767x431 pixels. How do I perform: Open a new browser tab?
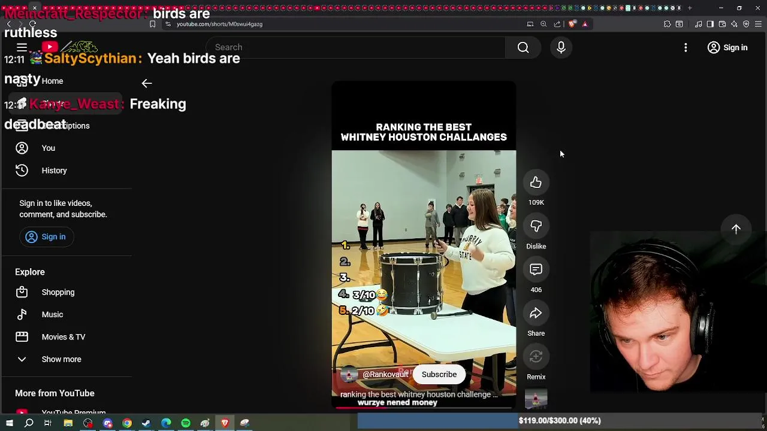690,8
